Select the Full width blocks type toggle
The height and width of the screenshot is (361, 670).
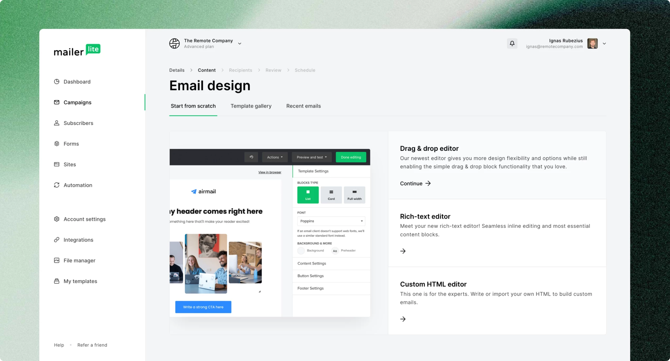354,194
